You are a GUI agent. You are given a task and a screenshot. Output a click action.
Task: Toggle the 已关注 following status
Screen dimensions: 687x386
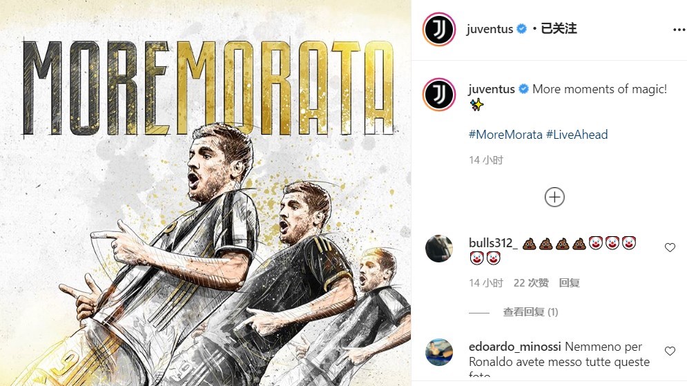pyautogui.click(x=559, y=29)
